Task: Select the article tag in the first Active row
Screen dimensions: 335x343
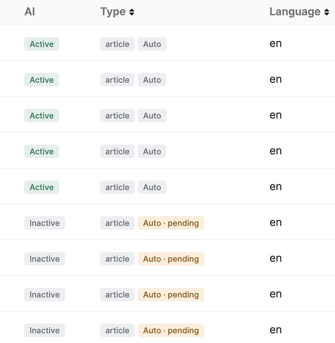Action: 117,44
